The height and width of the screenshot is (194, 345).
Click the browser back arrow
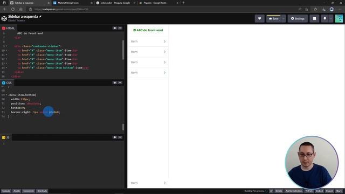pyautogui.click(x=5, y=9)
